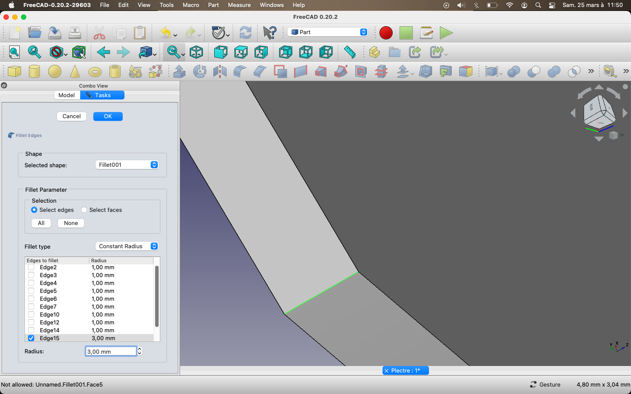Click the Wi-Fi status icon
Screen dimensions: 631x394
pyautogui.click(x=509, y=5)
